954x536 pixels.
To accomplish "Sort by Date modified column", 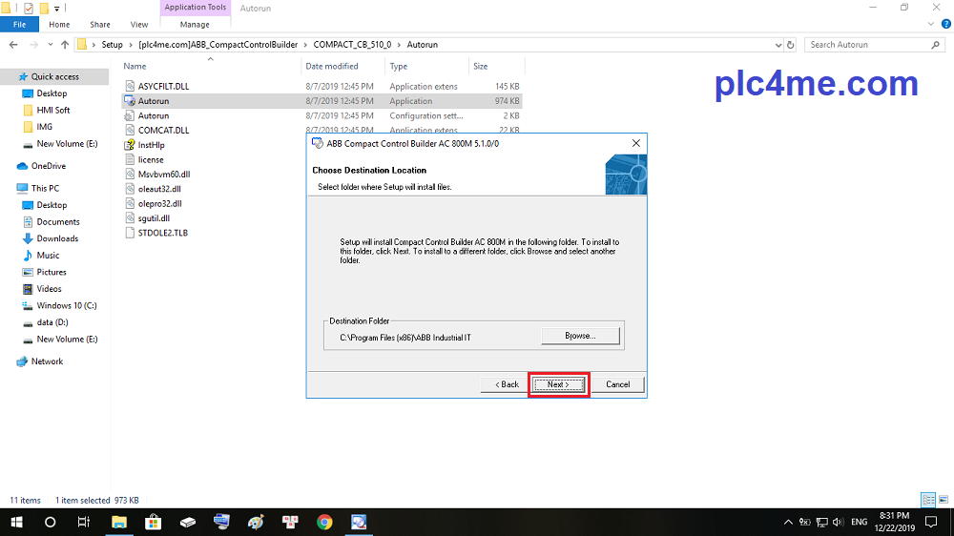I will (x=332, y=67).
